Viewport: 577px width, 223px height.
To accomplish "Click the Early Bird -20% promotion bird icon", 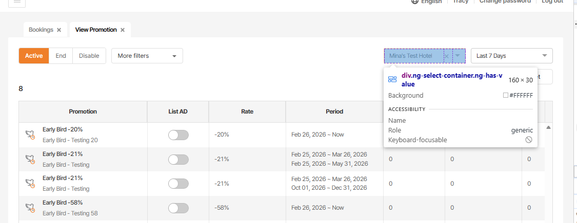I will coord(30,135).
